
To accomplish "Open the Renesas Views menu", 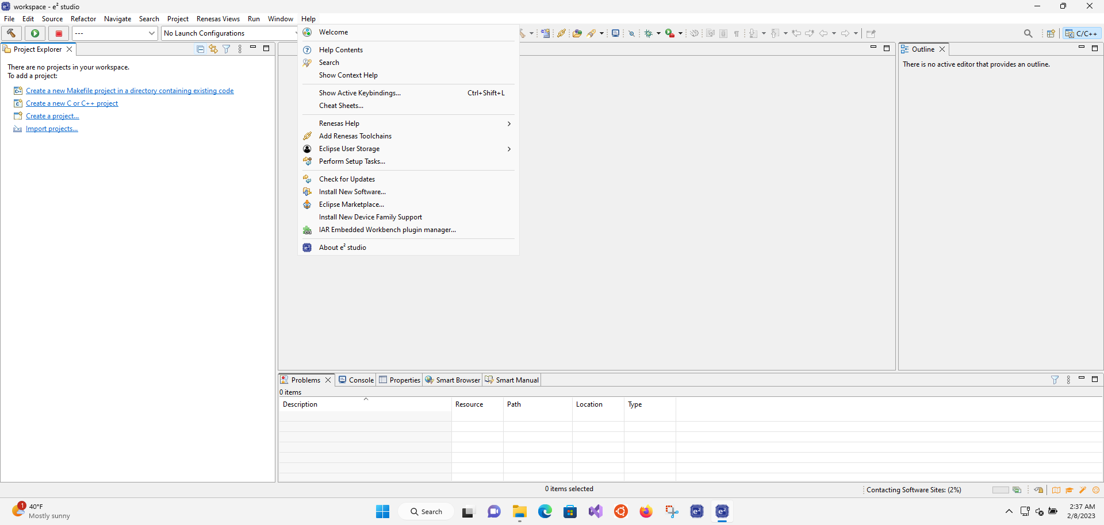I will pyautogui.click(x=218, y=19).
